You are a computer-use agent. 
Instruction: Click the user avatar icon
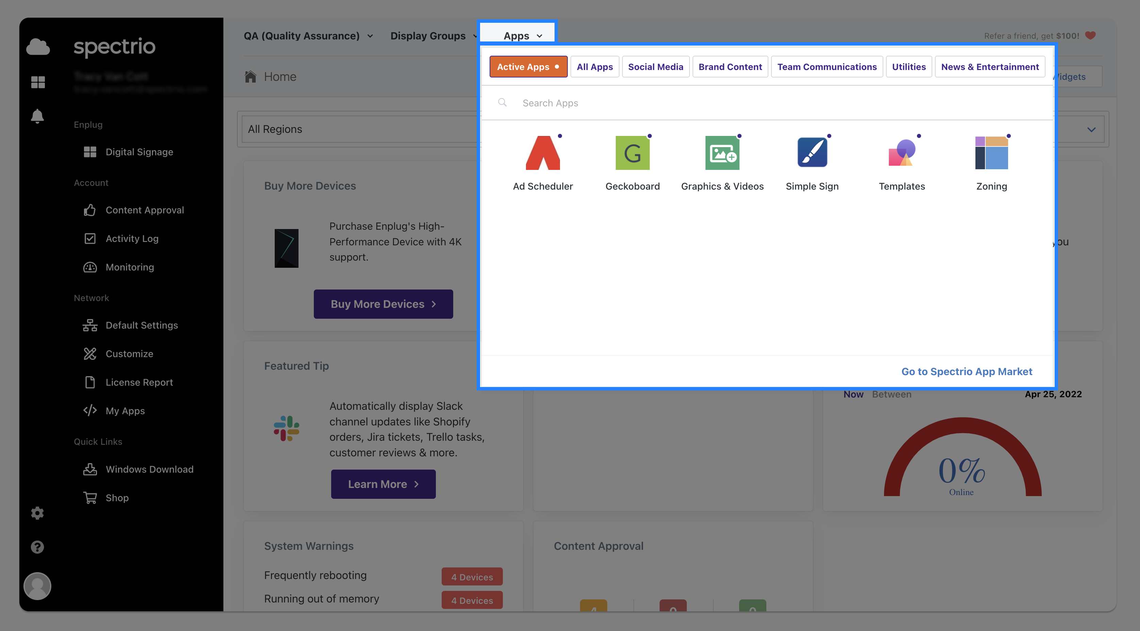tap(37, 586)
